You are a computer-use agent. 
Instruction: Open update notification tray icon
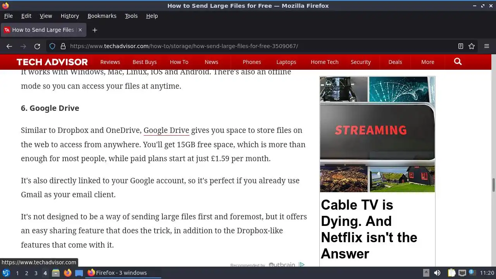tap(472, 273)
